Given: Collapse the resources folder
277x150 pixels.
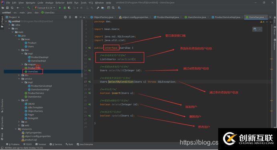Looking at the screenshot, I should click(x=16, y=129).
